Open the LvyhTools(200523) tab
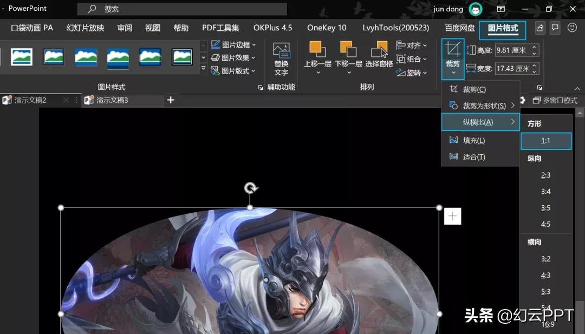 pyautogui.click(x=396, y=28)
